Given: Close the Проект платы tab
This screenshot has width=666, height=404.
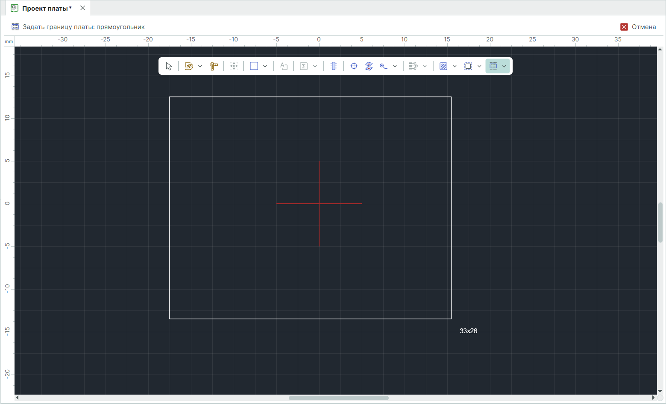Looking at the screenshot, I should (x=83, y=8).
